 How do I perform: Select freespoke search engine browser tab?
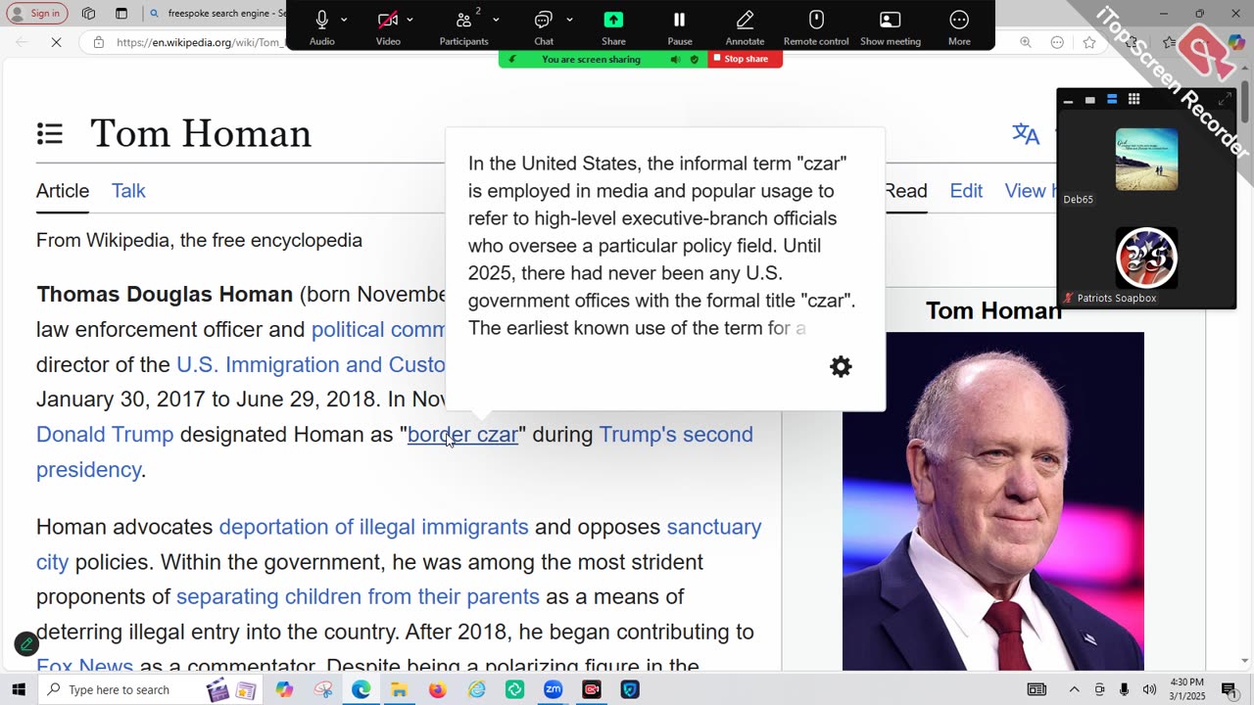(216, 13)
